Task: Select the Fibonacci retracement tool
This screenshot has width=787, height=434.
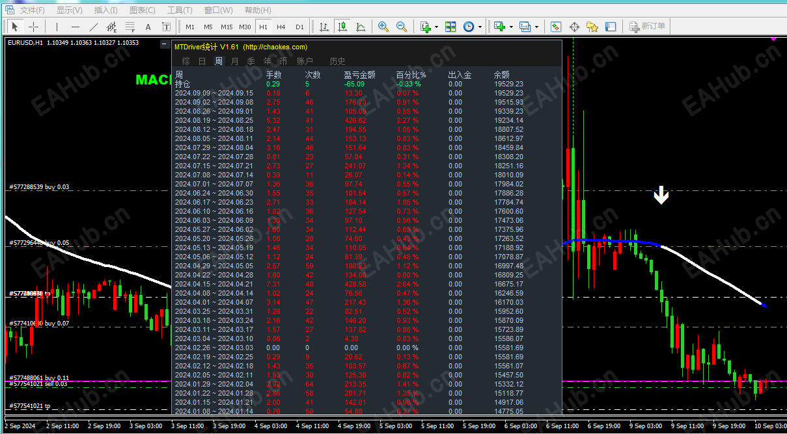Action: click(x=130, y=27)
